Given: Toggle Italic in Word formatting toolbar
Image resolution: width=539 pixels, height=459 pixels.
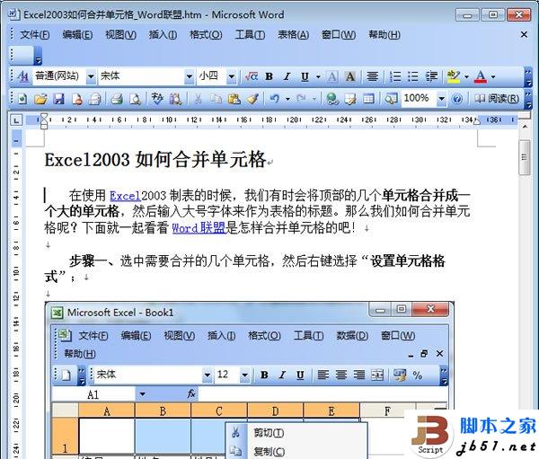Looking at the screenshot, I should tap(287, 76).
